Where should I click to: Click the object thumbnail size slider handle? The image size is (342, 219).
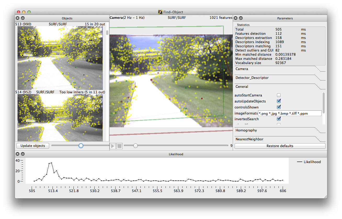(x=81, y=146)
